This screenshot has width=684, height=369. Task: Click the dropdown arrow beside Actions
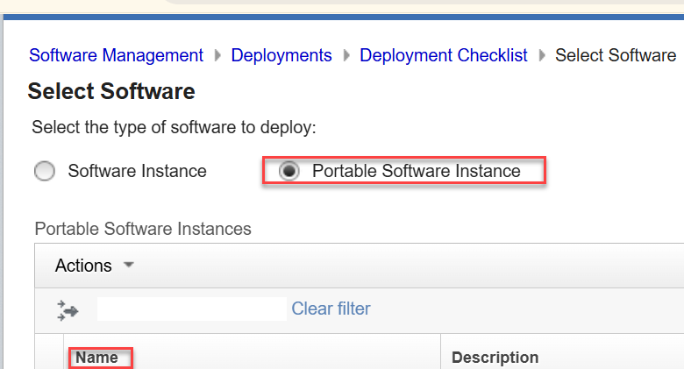(128, 265)
